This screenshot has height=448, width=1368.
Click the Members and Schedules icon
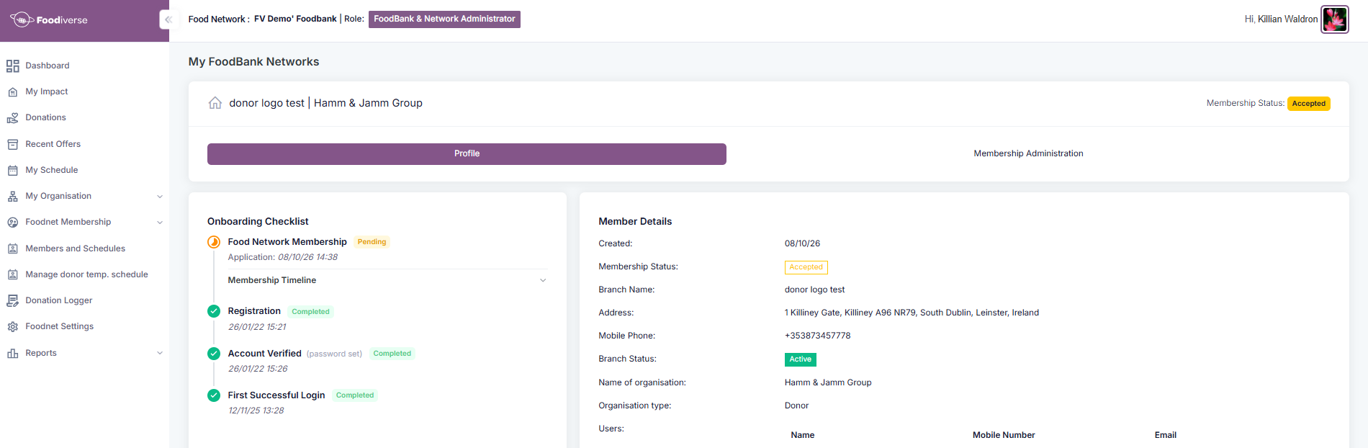point(13,248)
